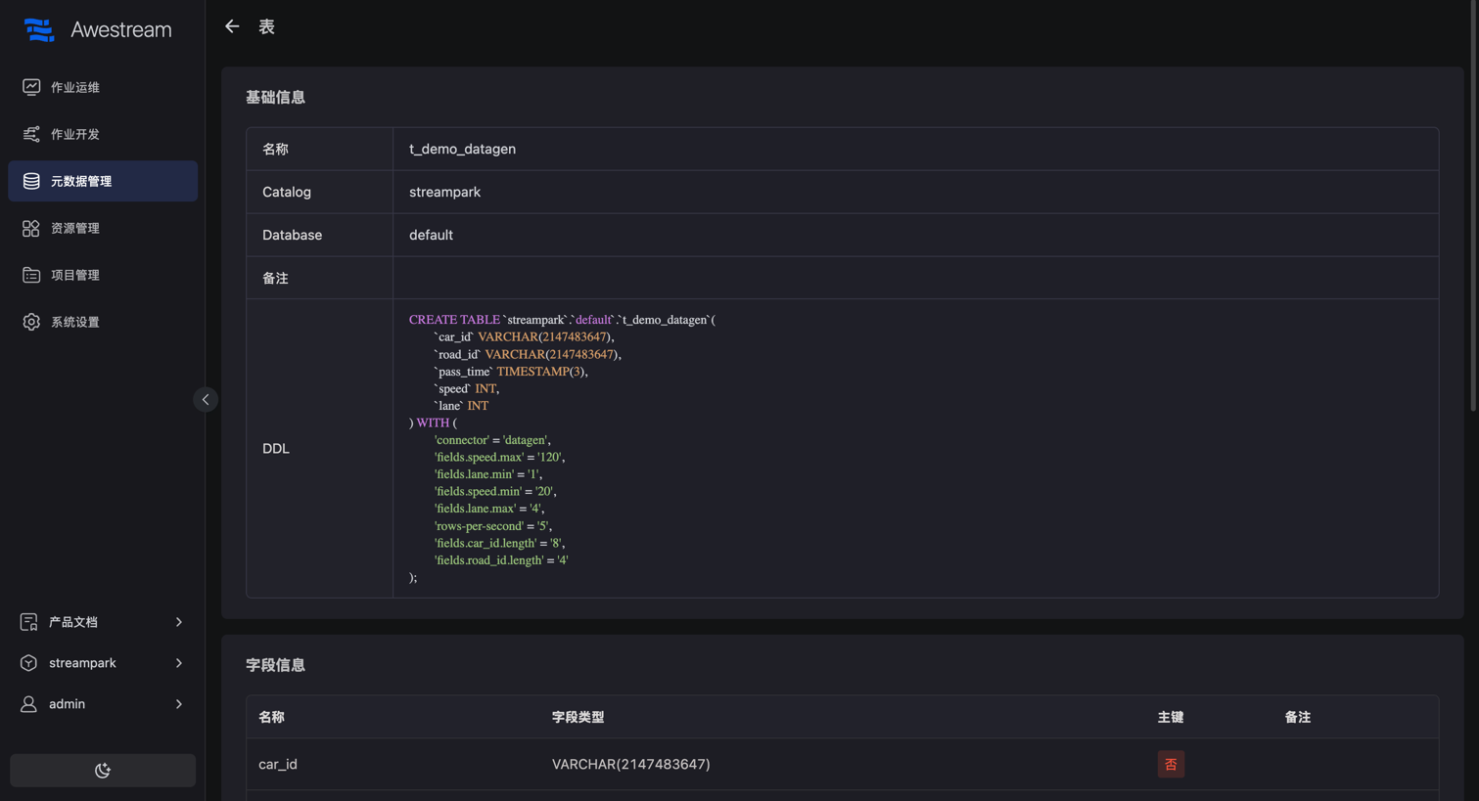Toggle dark mode with the moon button
1479x801 pixels.
(x=103, y=771)
